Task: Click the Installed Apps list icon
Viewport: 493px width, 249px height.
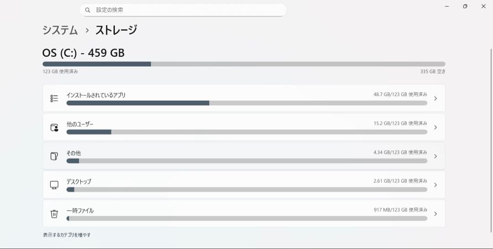Action: [54, 98]
